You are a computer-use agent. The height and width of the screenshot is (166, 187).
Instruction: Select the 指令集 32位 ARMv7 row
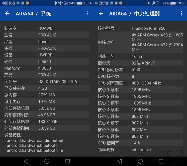coord(140,63)
